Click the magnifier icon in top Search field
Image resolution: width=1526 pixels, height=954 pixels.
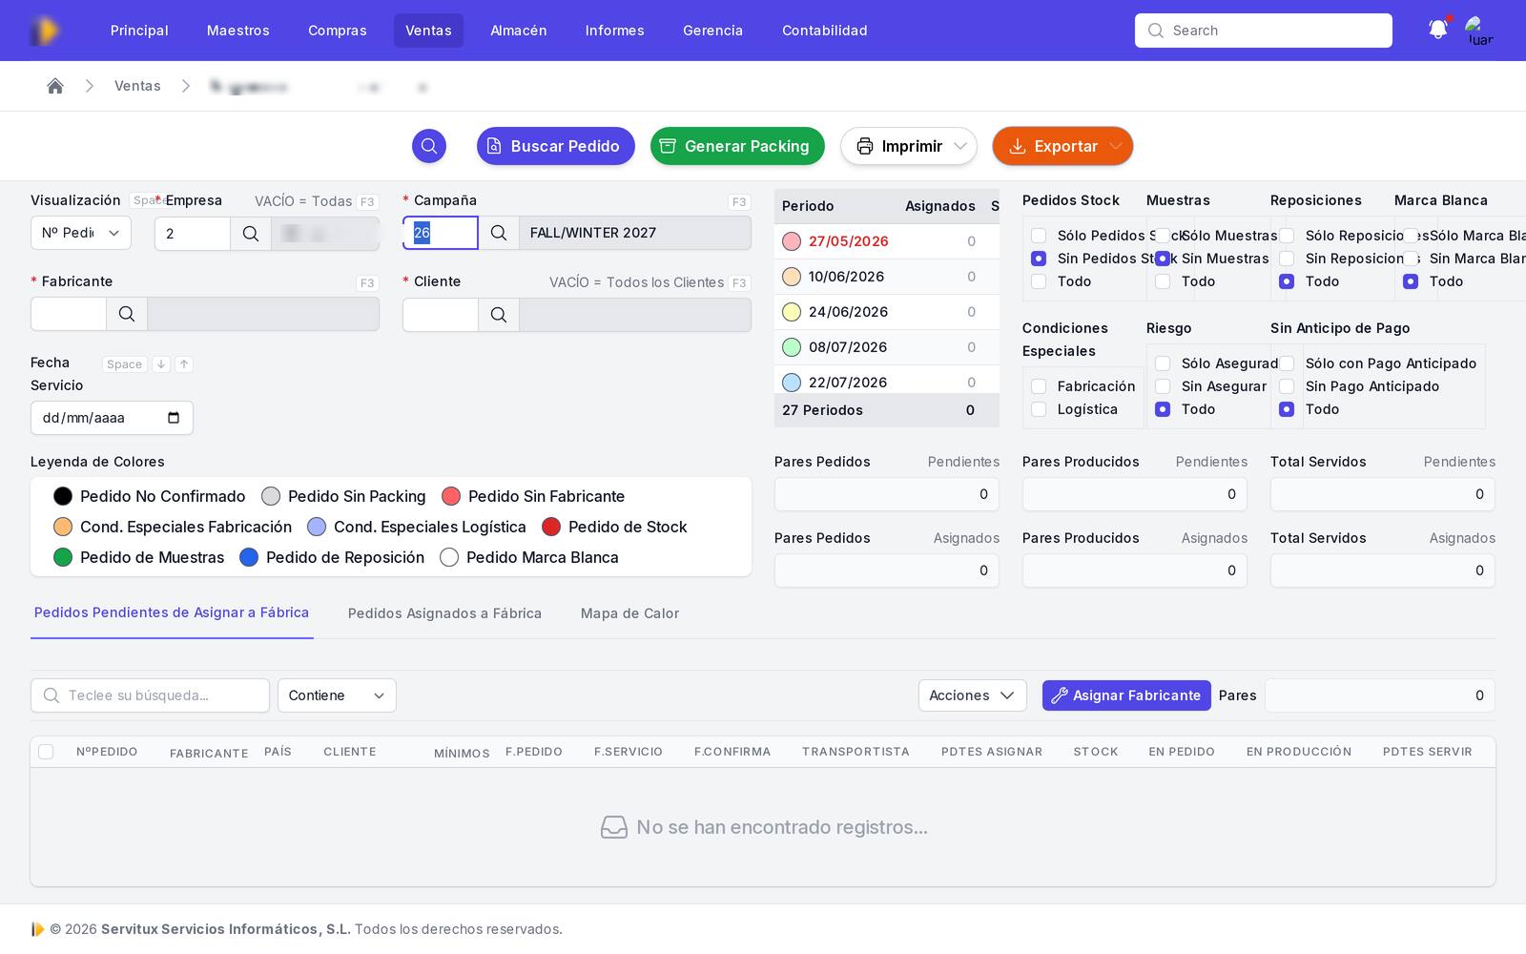1156,31
